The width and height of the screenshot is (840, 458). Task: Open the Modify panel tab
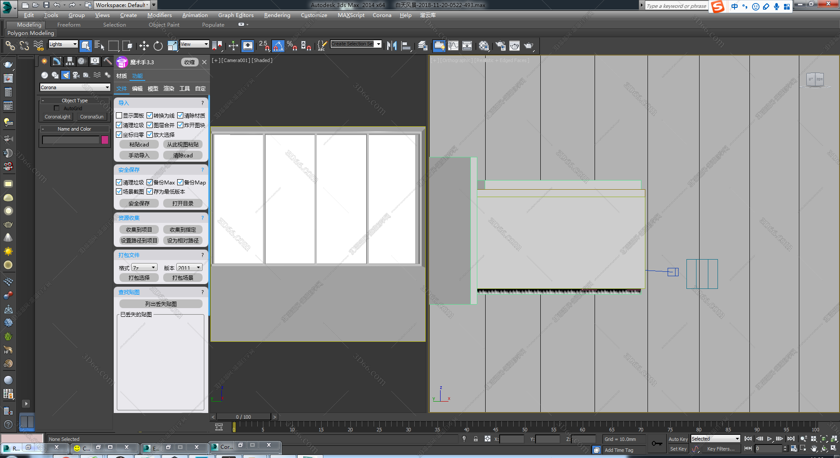pyautogui.click(x=57, y=61)
